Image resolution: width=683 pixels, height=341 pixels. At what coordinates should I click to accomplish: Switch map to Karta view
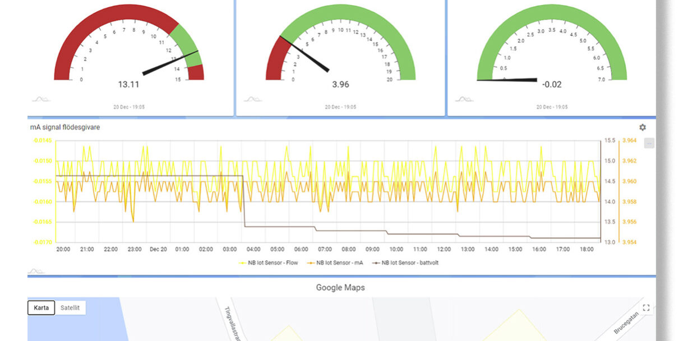41,307
